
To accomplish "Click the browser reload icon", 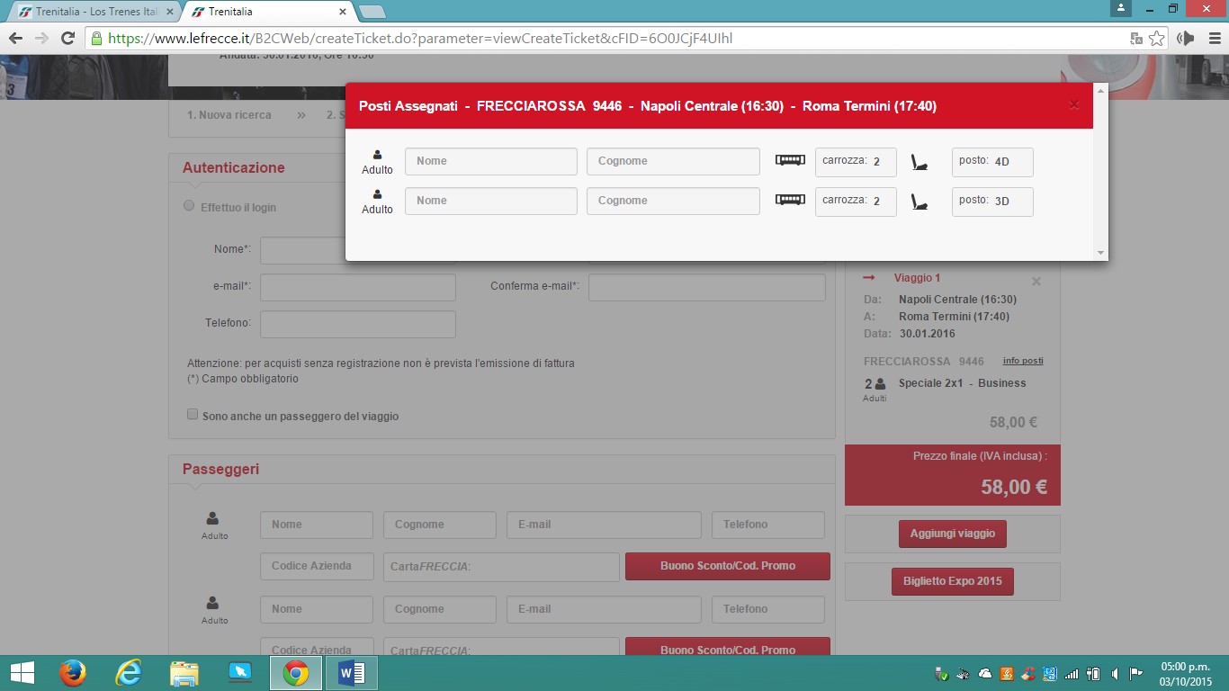I will click(67, 39).
